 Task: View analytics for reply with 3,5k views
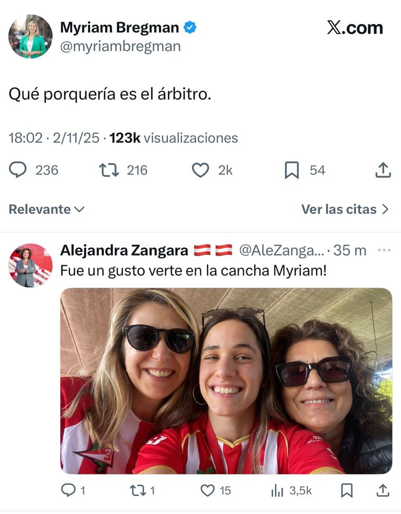click(278, 491)
